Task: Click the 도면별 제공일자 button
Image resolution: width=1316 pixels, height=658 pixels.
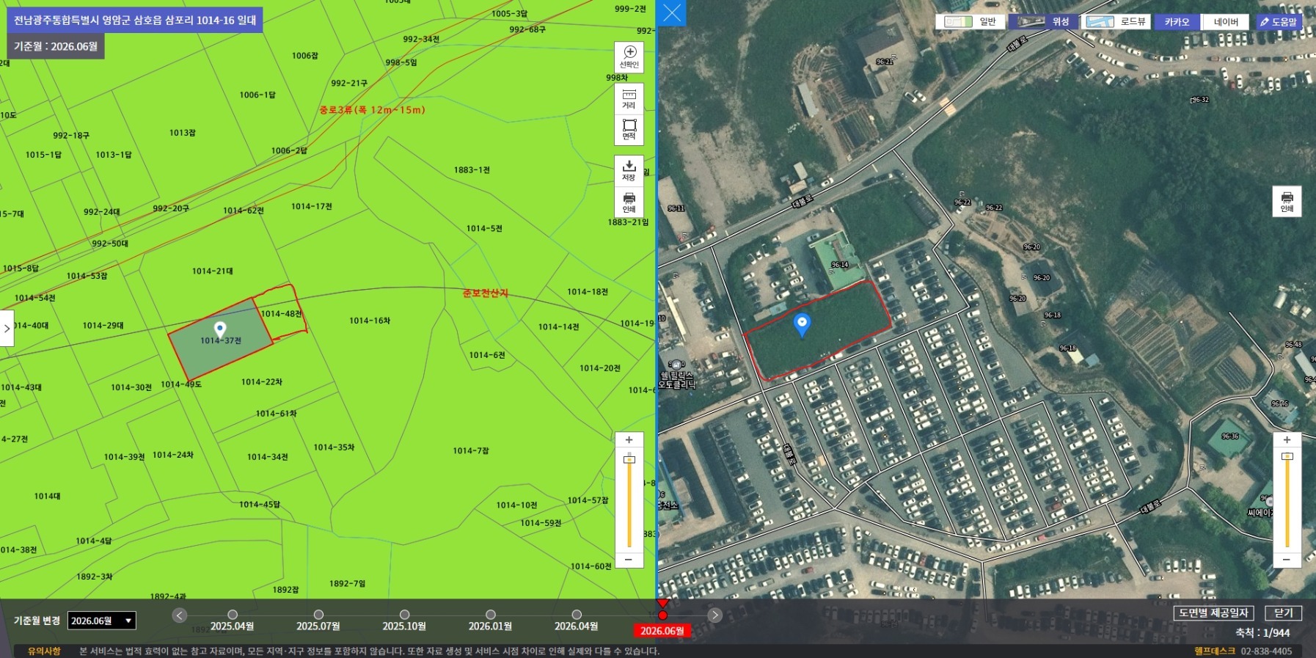Action: [x=1213, y=613]
